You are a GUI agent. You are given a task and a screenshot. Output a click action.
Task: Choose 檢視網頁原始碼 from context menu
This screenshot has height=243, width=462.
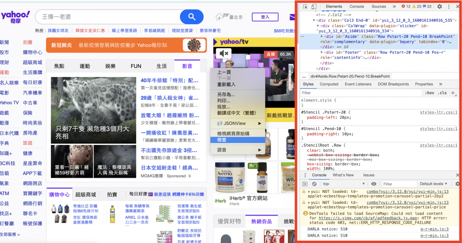[x=233, y=134]
